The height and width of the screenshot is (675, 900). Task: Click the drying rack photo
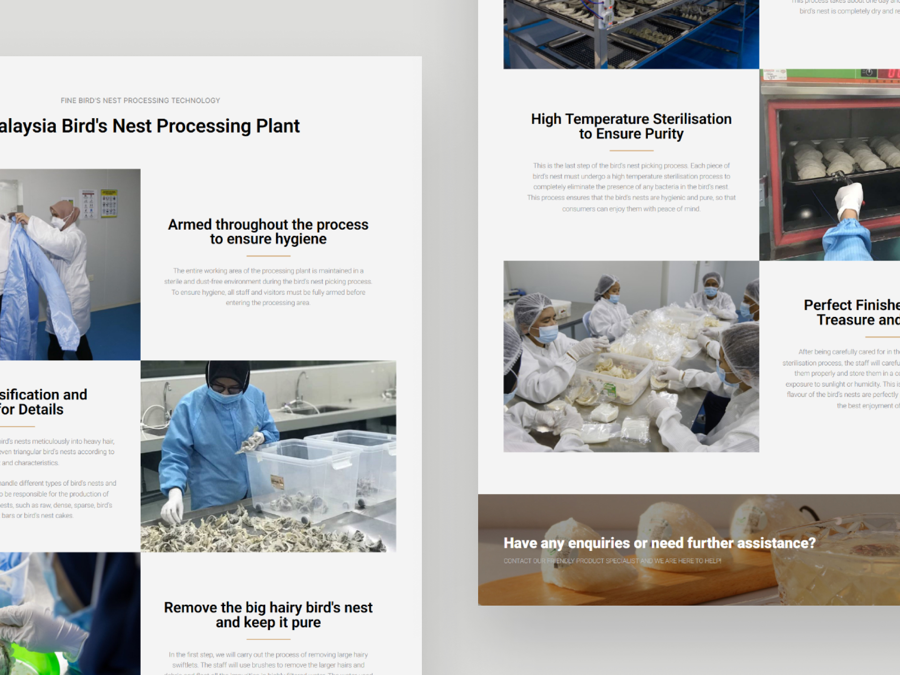(631, 34)
